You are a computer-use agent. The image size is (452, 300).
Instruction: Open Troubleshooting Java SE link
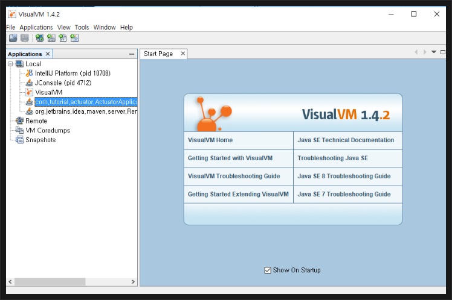point(333,158)
